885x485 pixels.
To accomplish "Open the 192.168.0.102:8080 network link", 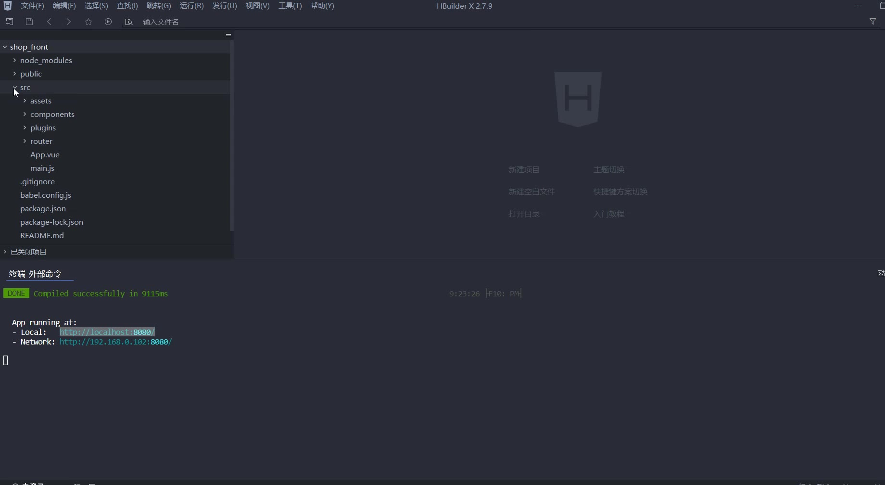I will [x=115, y=342].
